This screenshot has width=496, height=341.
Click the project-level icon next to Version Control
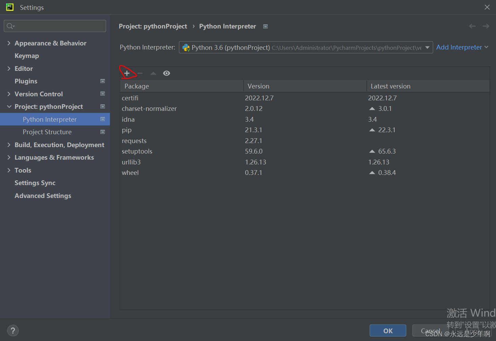103,94
